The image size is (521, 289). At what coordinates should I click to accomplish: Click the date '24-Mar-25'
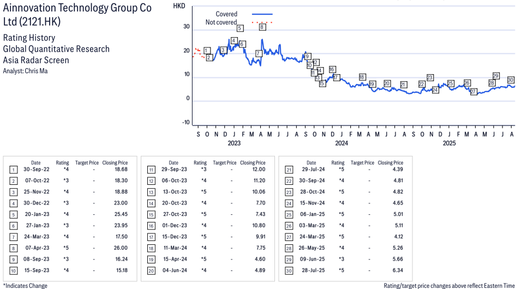tap(313, 237)
